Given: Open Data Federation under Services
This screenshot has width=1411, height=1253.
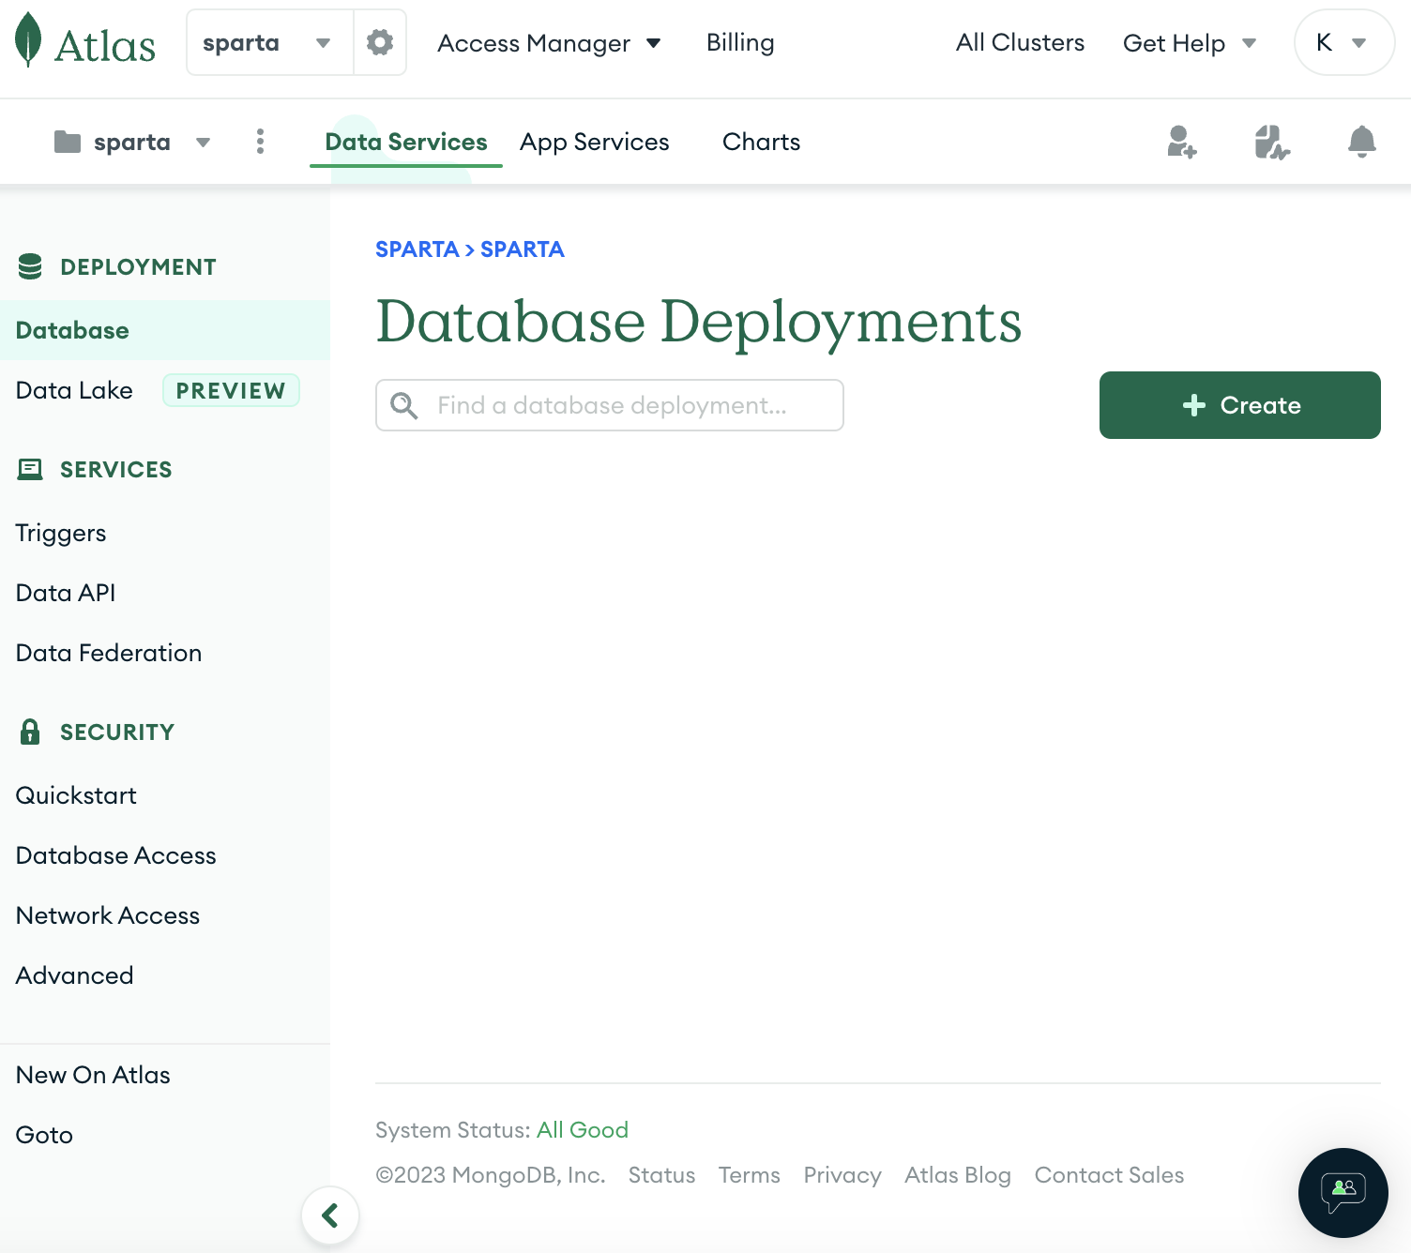Looking at the screenshot, I should click(109, 653).
